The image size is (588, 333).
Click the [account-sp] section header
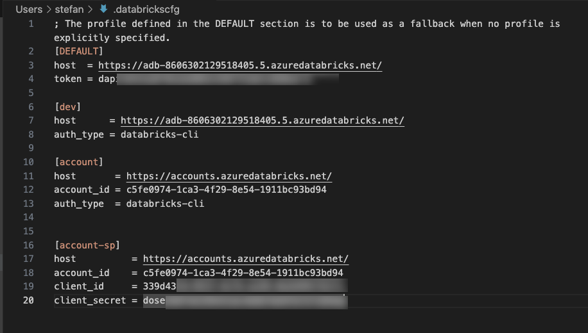click(x=87, y=245)
